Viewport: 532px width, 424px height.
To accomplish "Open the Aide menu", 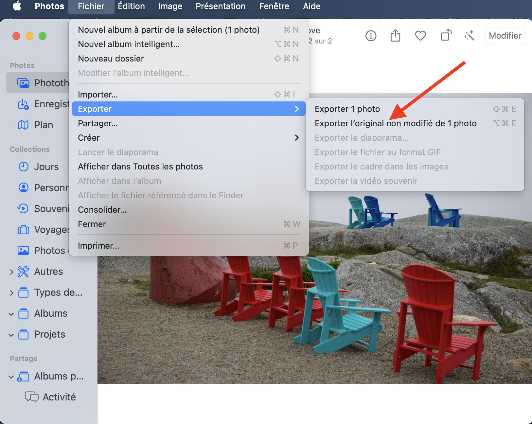I will pos(312,6).
